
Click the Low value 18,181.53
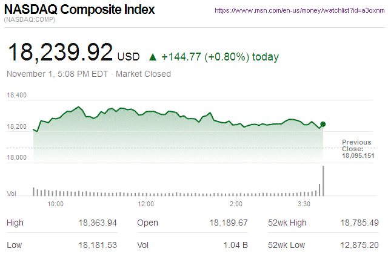tap(98, 246)
